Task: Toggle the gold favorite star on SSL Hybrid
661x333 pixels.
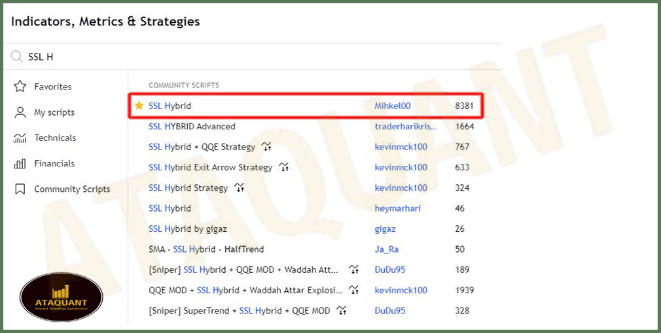Action: point(139,106)
